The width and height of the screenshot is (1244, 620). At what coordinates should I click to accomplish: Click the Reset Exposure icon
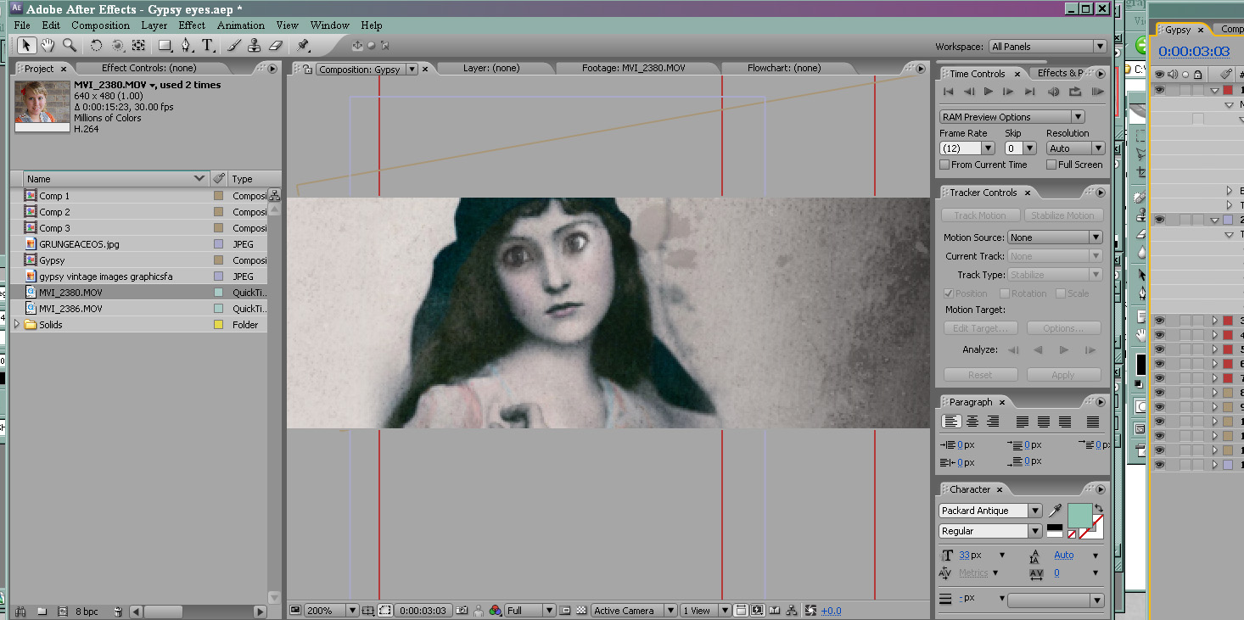(x=810, y=611)
